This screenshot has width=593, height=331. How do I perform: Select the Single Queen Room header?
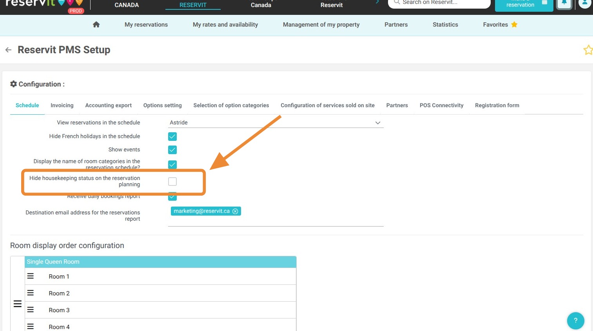(x=160, y=262)
